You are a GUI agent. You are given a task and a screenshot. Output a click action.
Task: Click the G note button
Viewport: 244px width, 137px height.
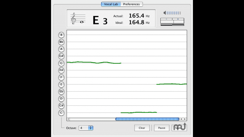click(x=61, y=63)
